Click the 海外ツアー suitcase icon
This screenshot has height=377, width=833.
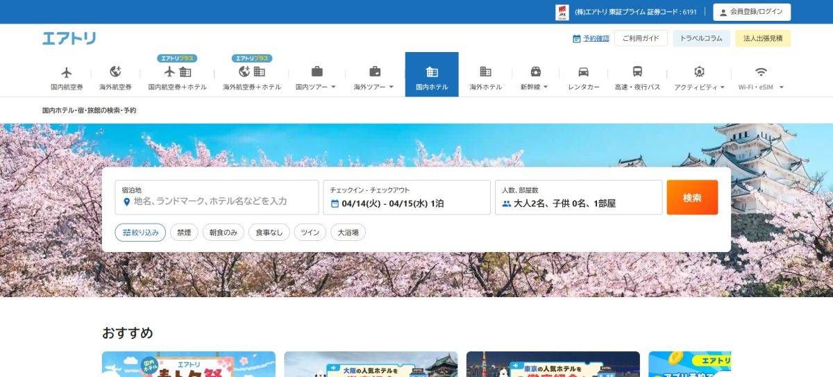click(x=375, y=72)
